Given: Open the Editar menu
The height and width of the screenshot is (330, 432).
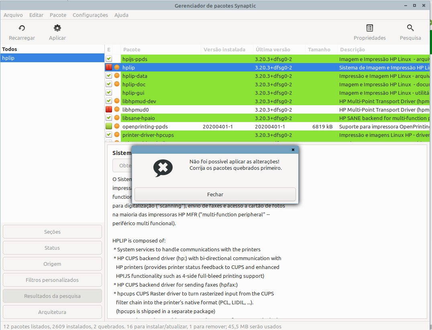Looking at the screenshot, I should coord(37,15).
